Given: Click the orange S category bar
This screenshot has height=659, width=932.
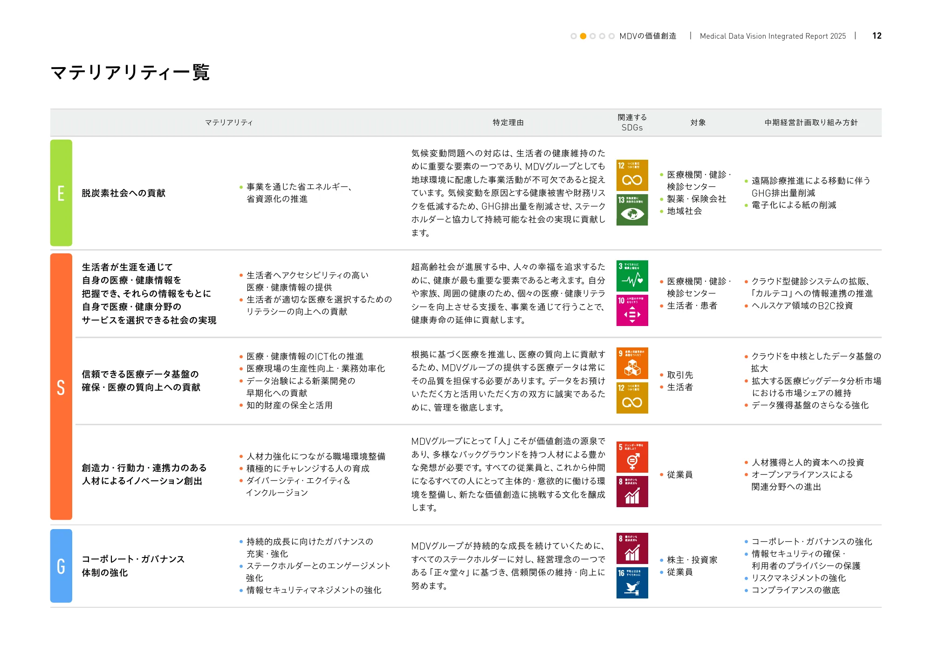Looking at the screenshot, I should coord(61,387).
